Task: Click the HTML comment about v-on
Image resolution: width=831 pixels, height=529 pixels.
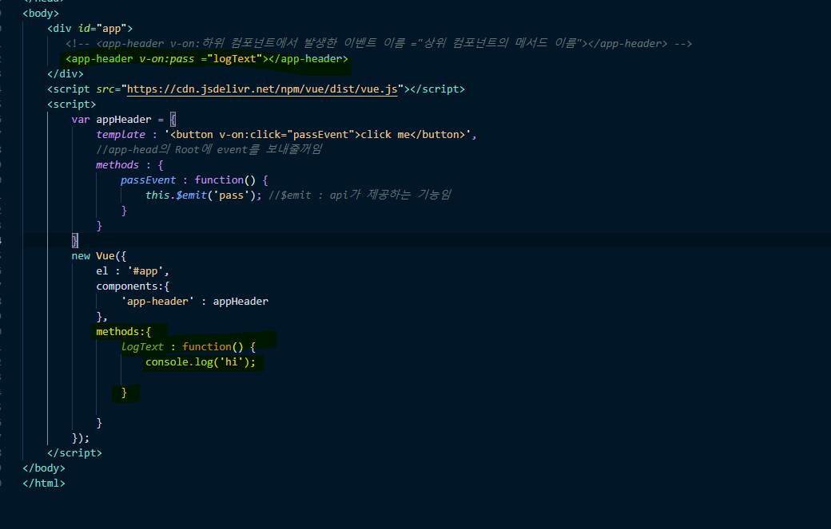Action: [379, 43]
